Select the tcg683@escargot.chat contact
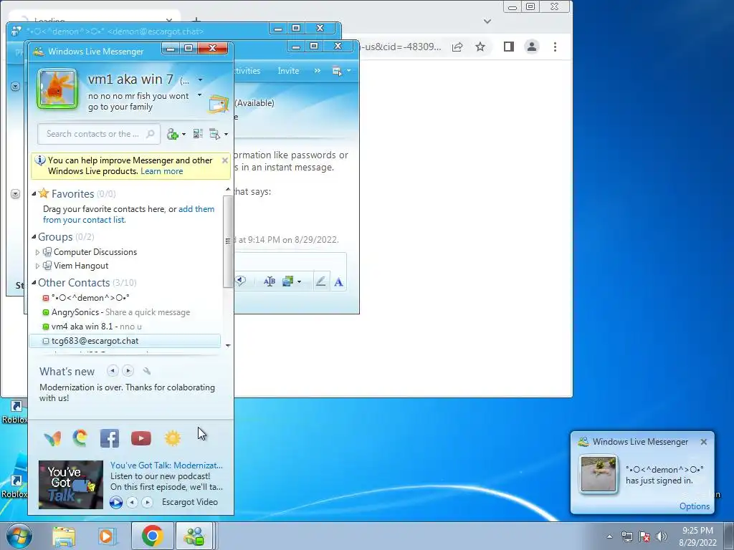The width and height of the screenshot is (734, 550). 125,341
